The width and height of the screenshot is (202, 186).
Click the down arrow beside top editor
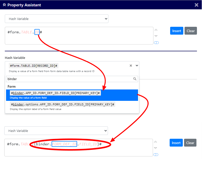156,36
